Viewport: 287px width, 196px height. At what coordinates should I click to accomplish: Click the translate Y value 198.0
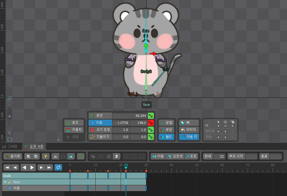139,123
